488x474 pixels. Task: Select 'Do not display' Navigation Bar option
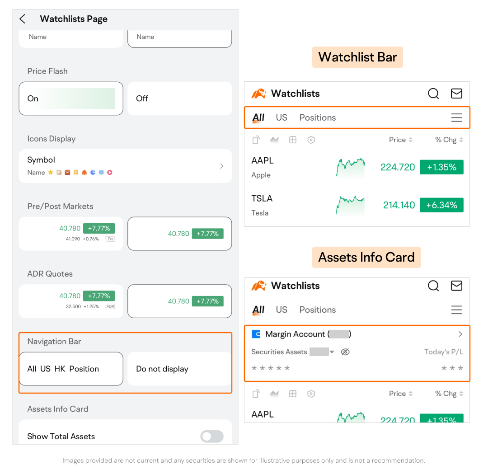(179, 369)
